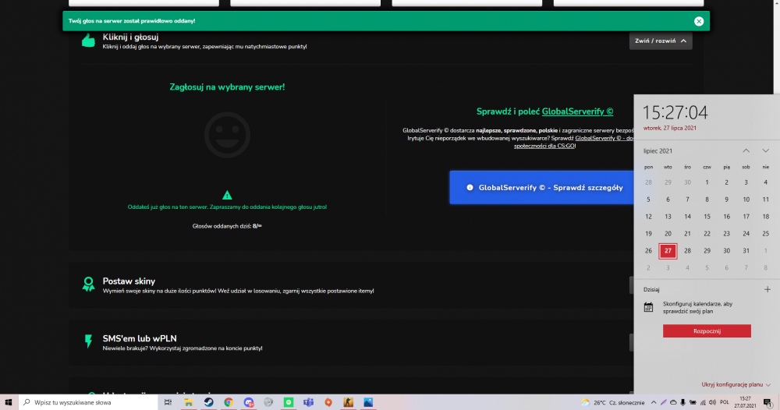Click the POL language indicator
Image resolution: width=780 pixels, height=410 pixels.
pos(725,402)
